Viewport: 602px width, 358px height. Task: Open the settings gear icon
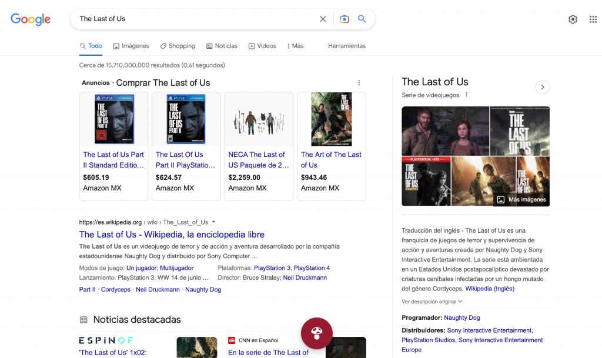pyautogui.click(x=573, y=19)
